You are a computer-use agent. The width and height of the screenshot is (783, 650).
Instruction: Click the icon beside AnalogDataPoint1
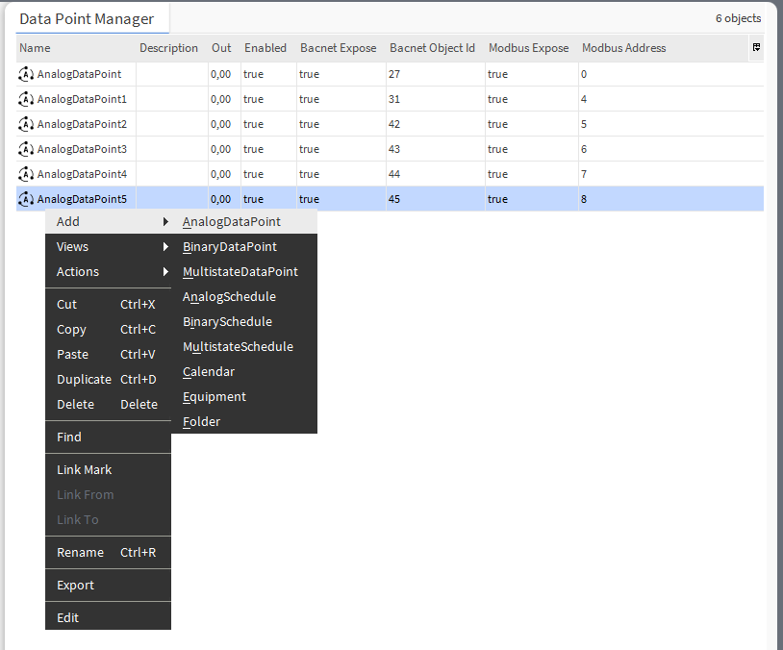24,98
